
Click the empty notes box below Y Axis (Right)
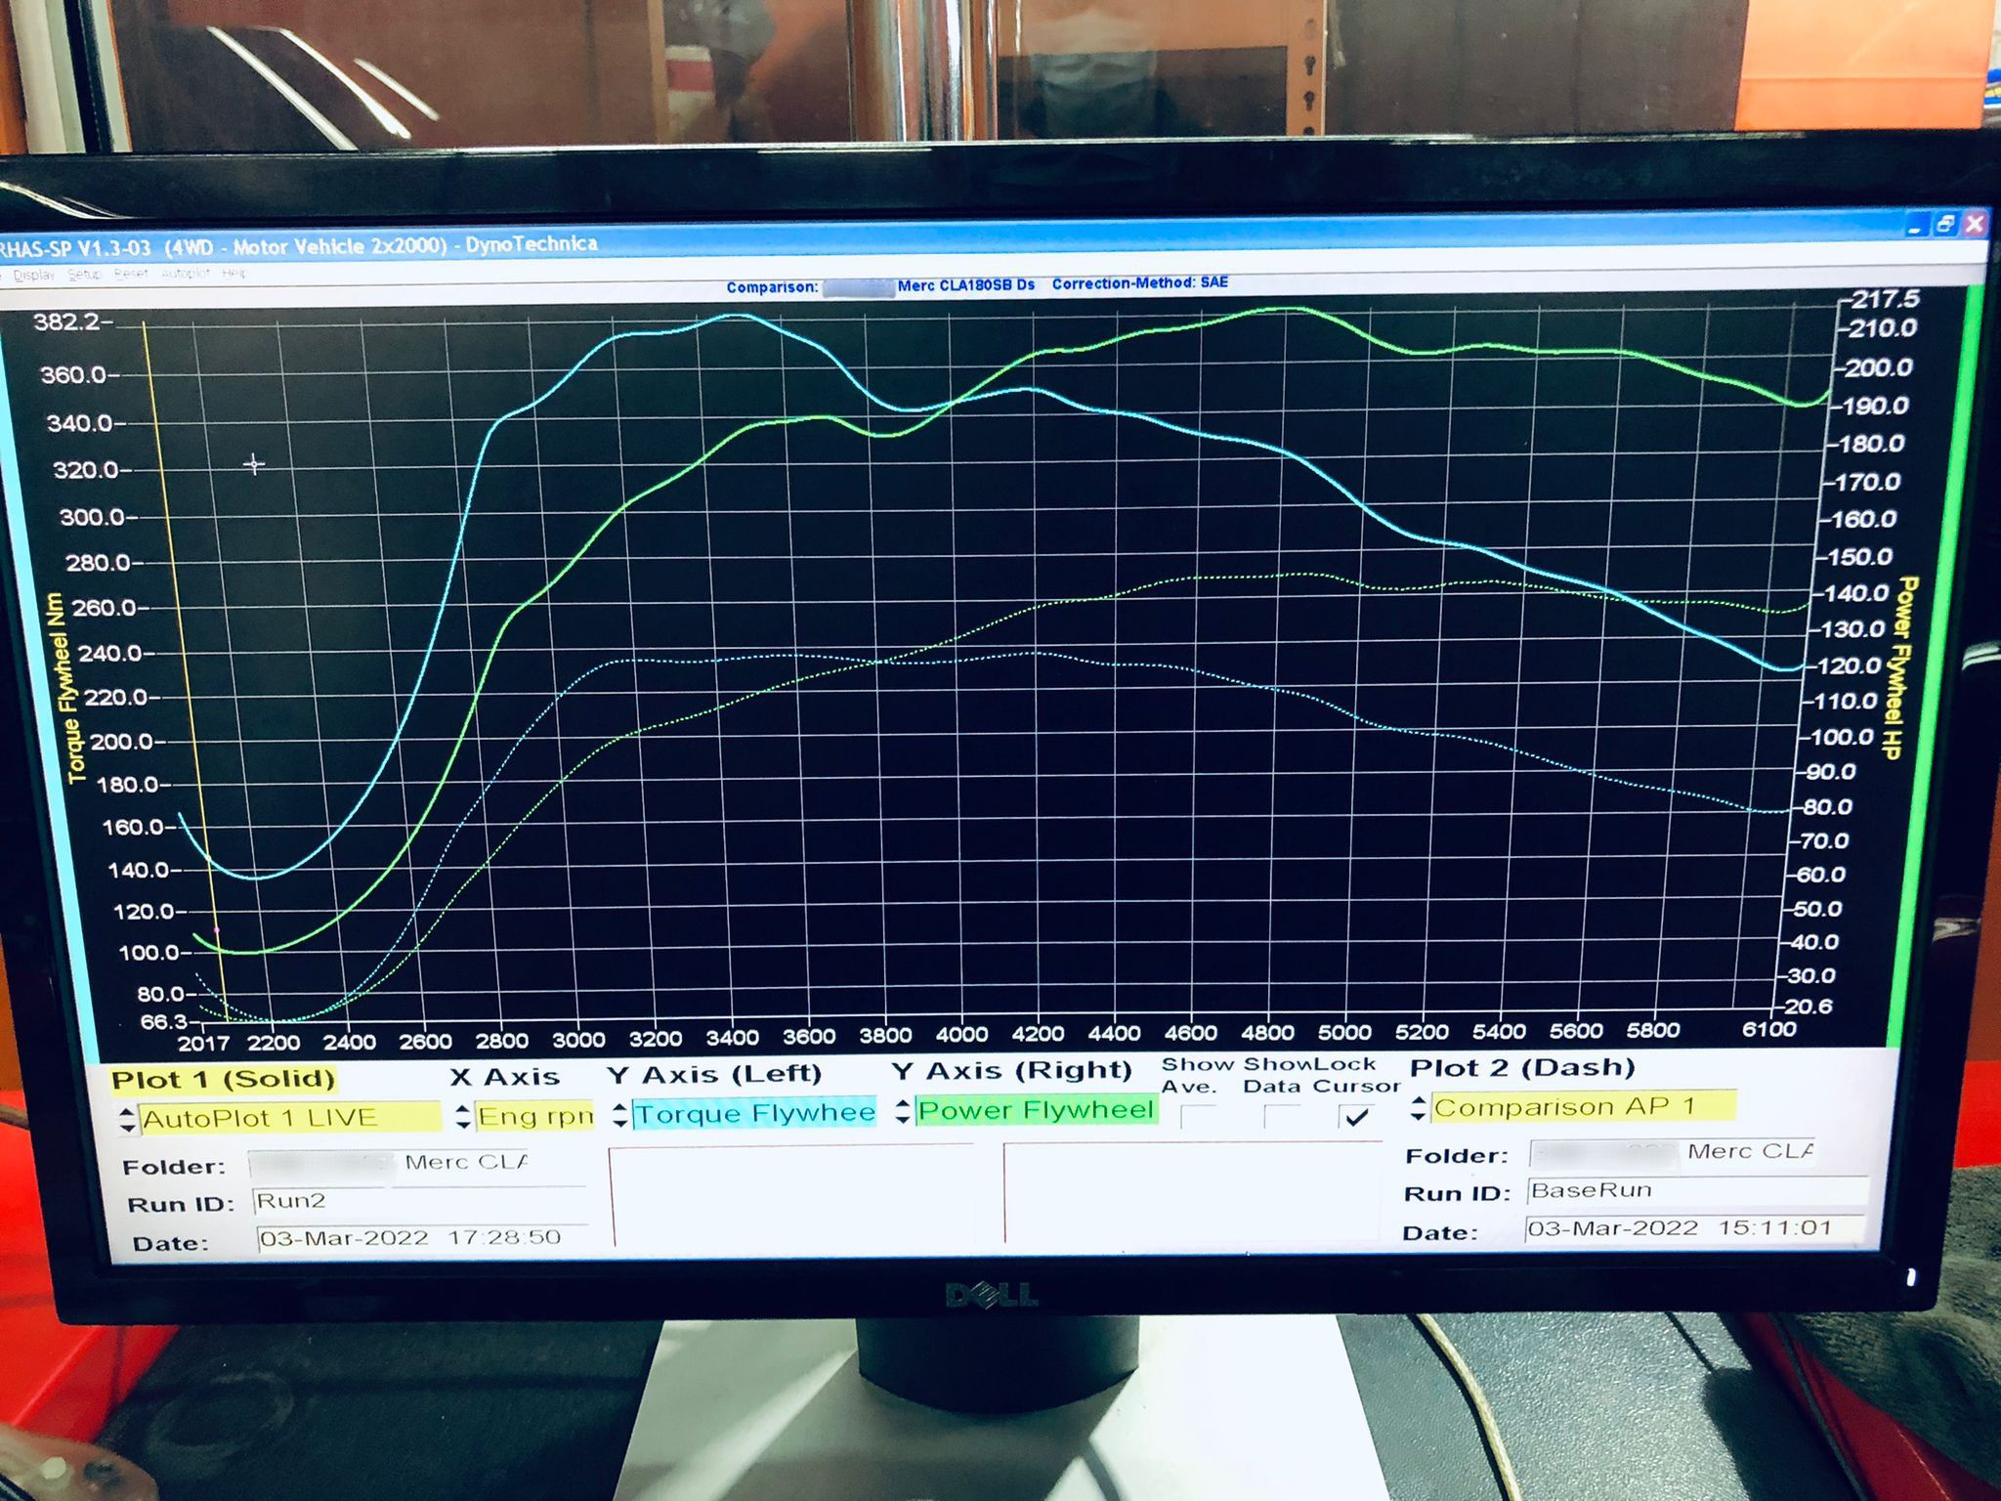point(1192,1191)
